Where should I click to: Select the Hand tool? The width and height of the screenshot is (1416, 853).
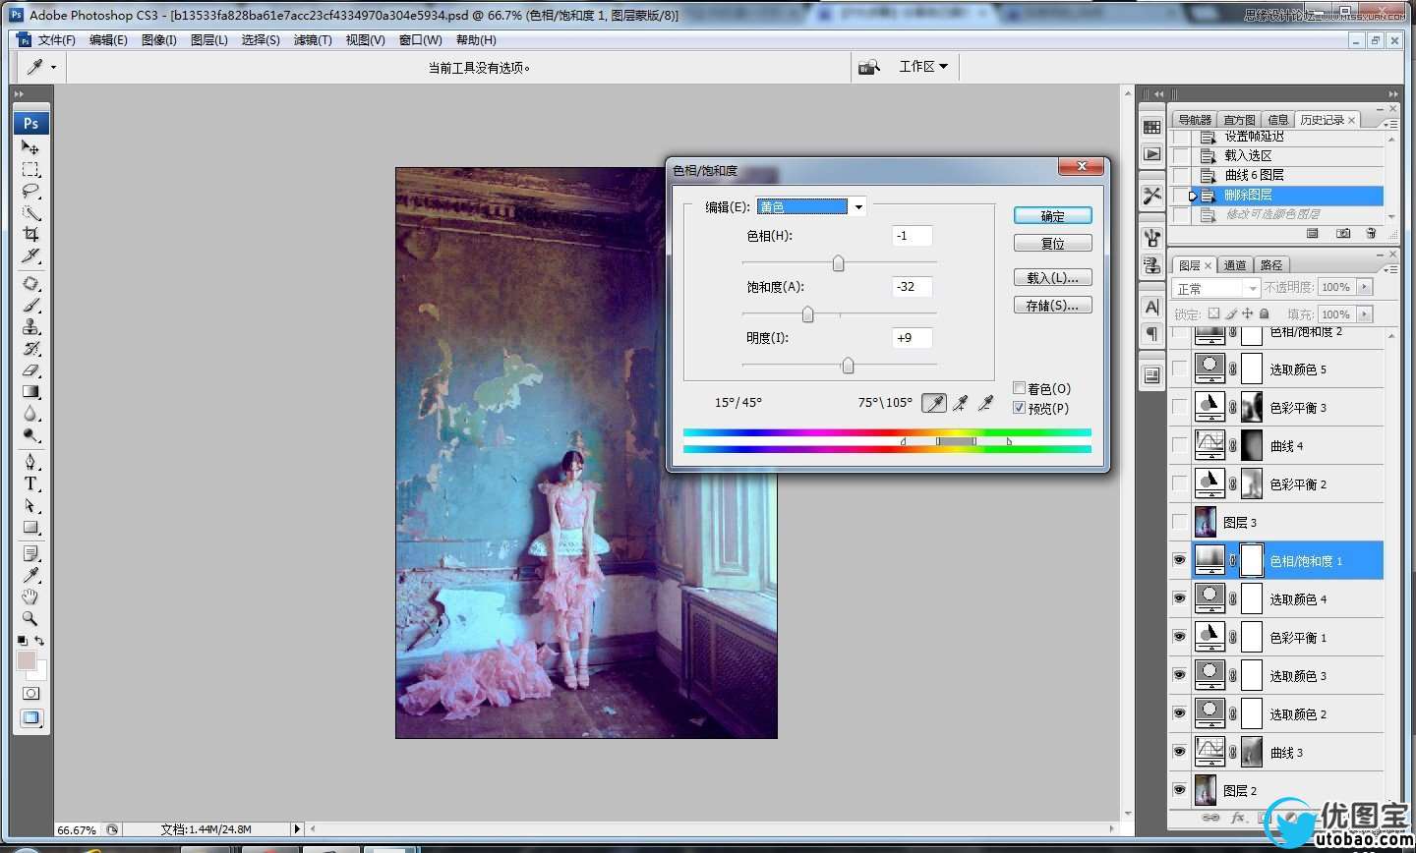point(30,597)
